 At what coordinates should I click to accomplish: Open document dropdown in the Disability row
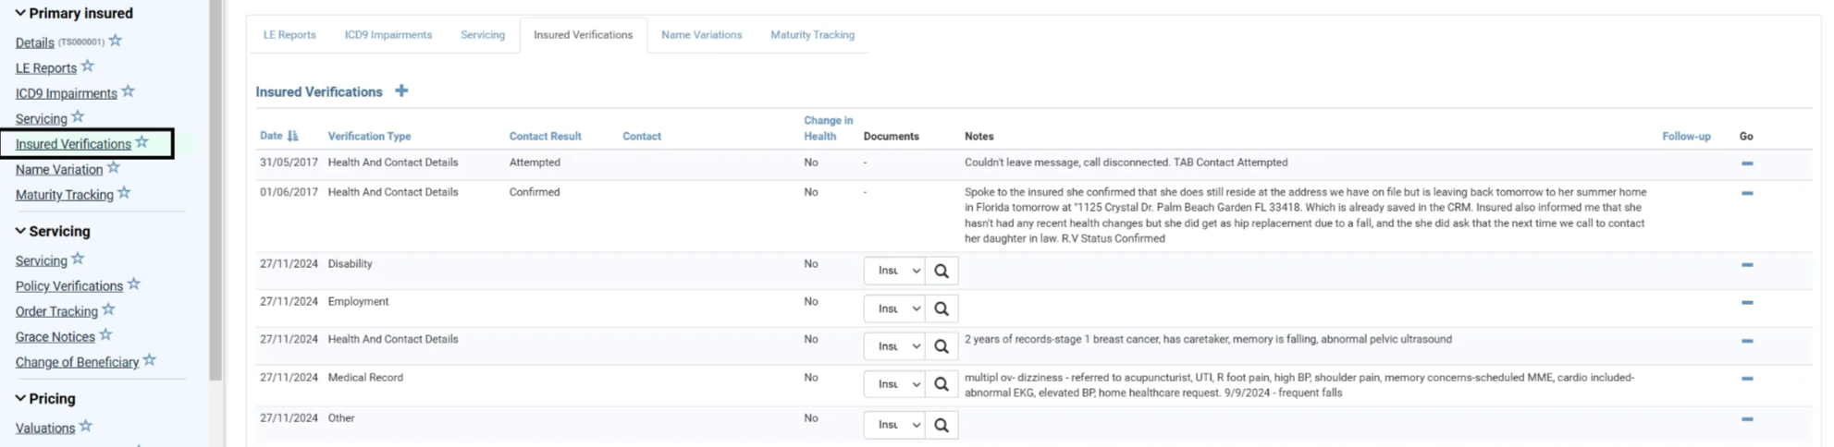894,272
